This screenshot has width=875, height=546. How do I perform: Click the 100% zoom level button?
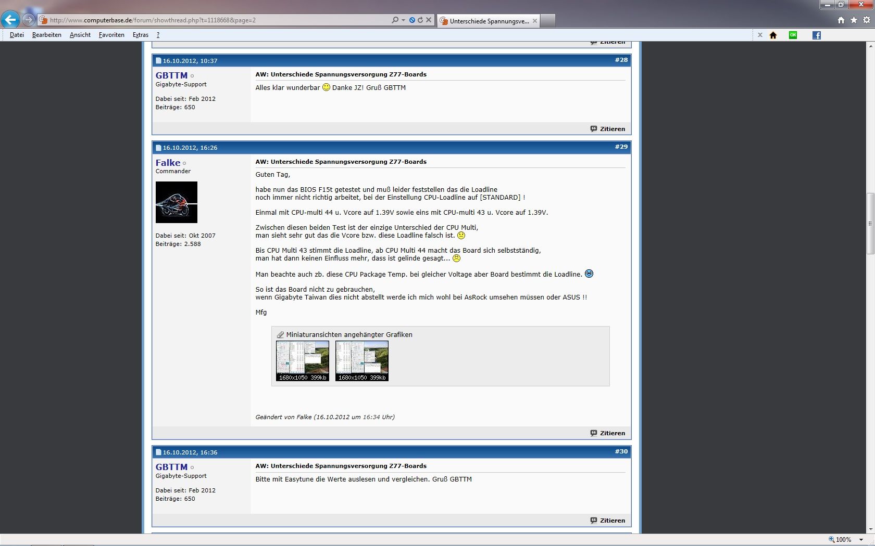click(840, 540)
